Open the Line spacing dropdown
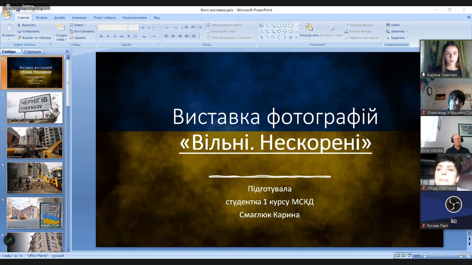 [201, 27]
